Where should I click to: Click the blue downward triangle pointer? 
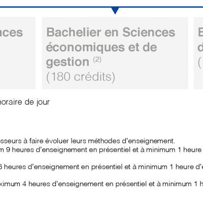point(115,11)
